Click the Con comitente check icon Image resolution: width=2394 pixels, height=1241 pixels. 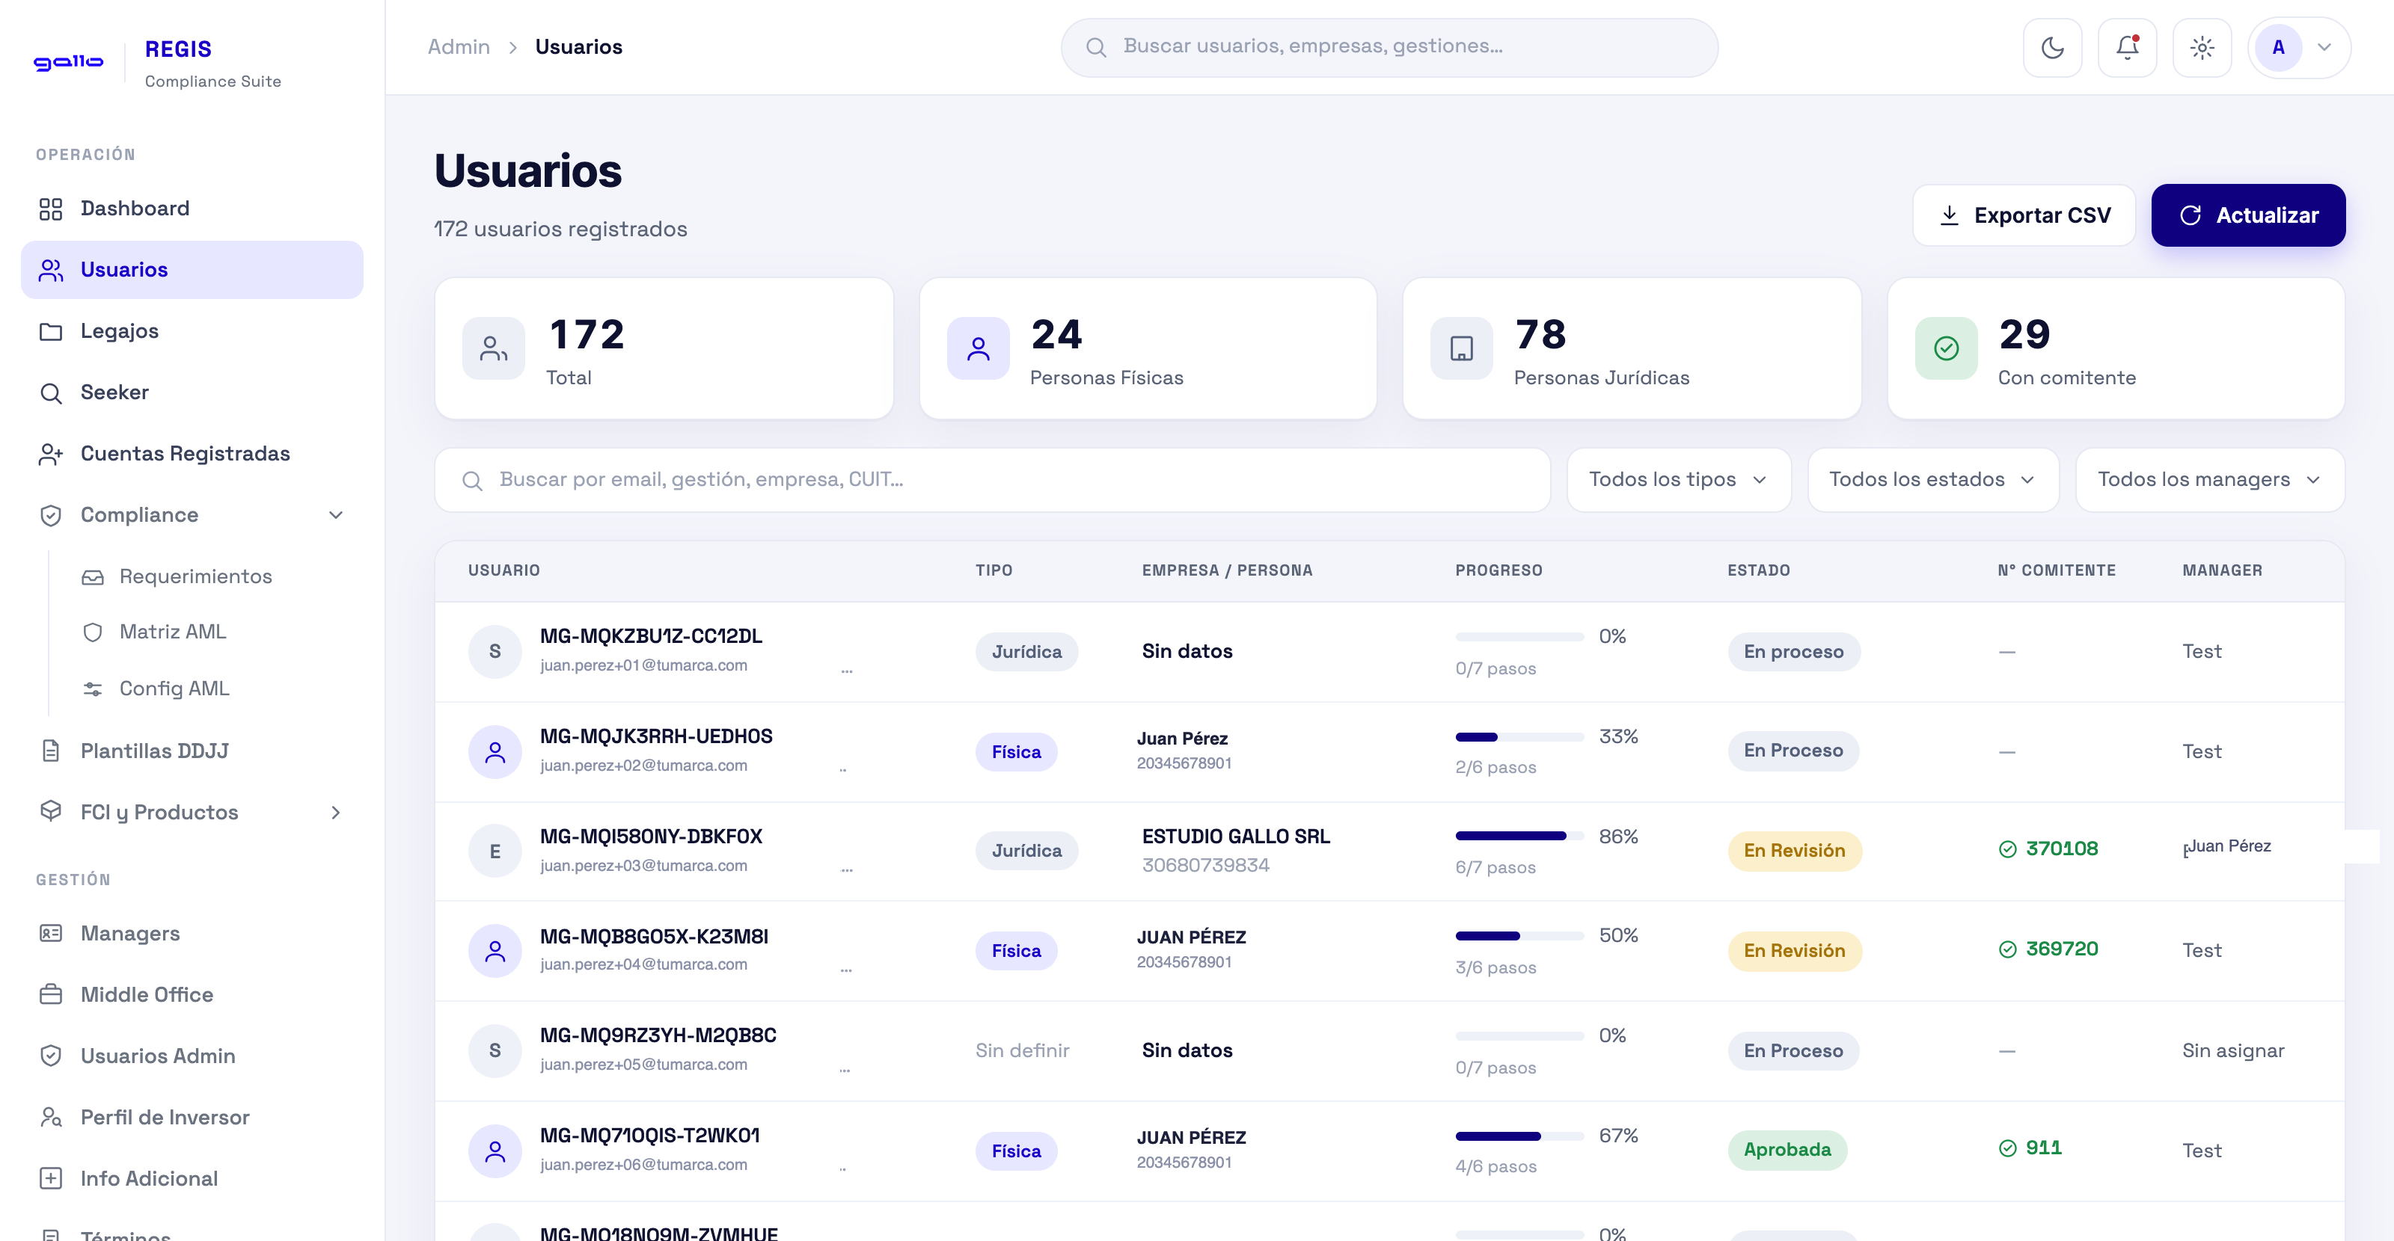click(1945, 349)
